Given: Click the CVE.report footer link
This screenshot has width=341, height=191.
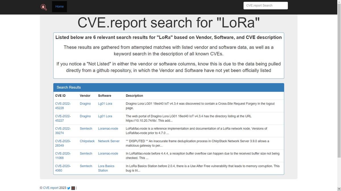Looking at the screenshot, I should 51,188.
